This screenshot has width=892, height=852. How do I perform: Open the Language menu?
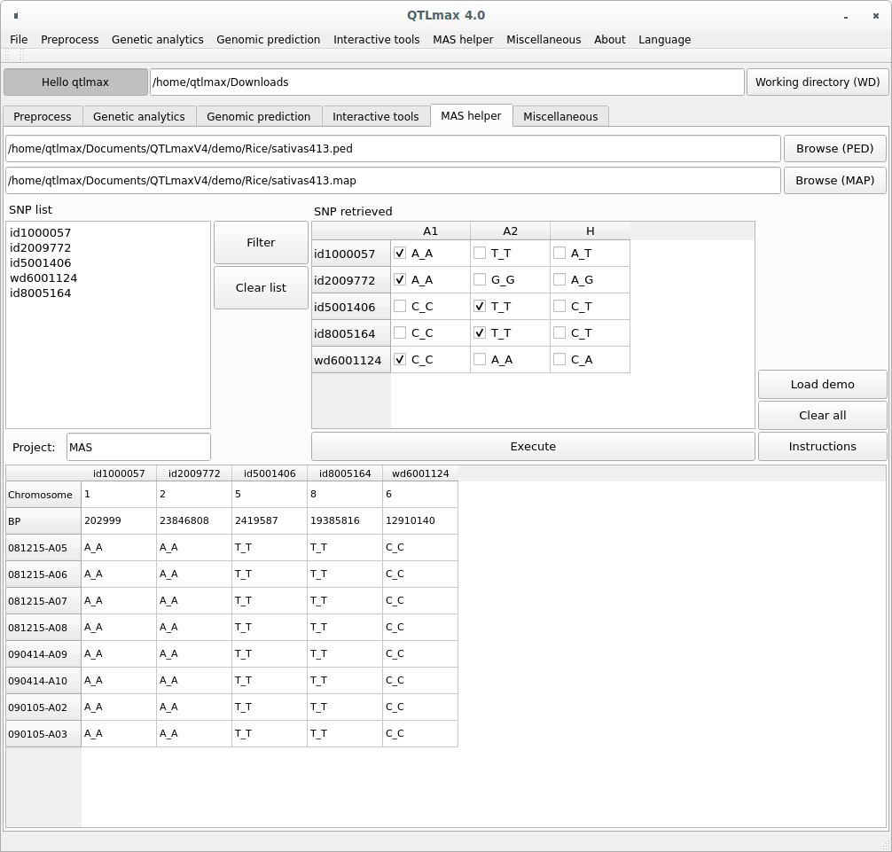click(664, 39)
